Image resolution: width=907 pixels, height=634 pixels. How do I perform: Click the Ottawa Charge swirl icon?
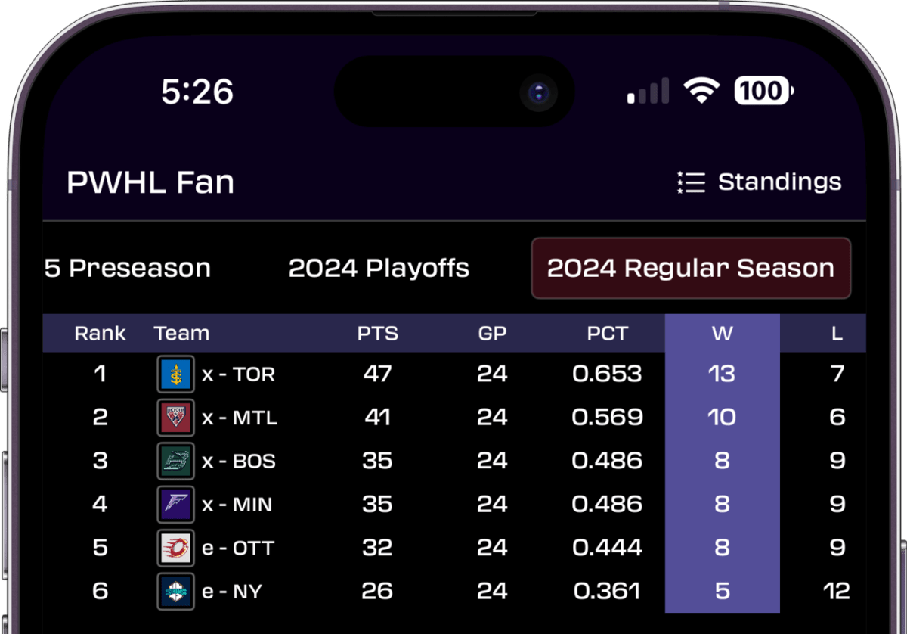[x=175, y=548]
